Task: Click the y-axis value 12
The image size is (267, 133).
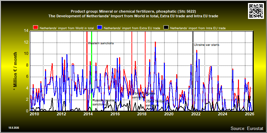Action: coord(26,43)
